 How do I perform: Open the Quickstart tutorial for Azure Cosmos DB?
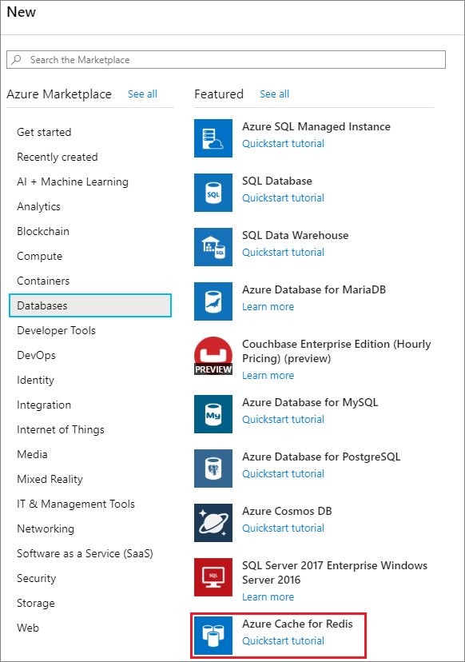[x=285, y=528]
